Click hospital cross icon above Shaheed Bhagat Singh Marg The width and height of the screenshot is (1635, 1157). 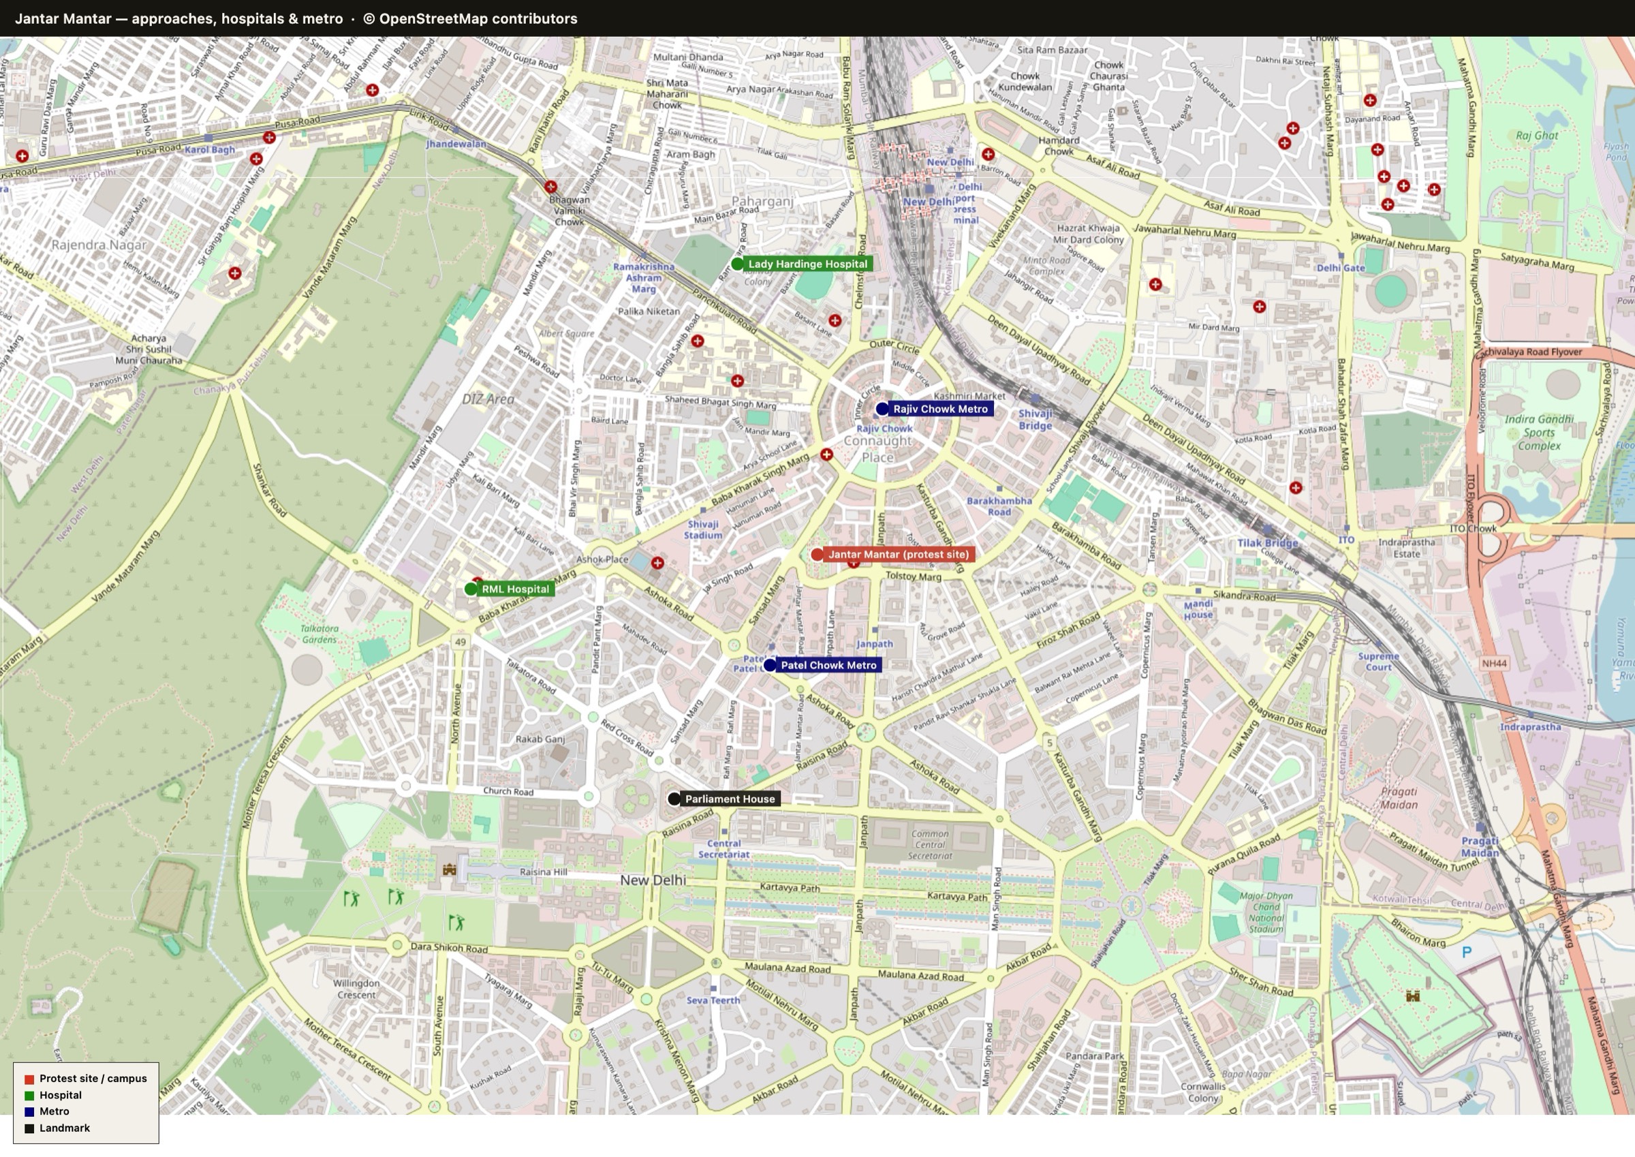[738, 382]
